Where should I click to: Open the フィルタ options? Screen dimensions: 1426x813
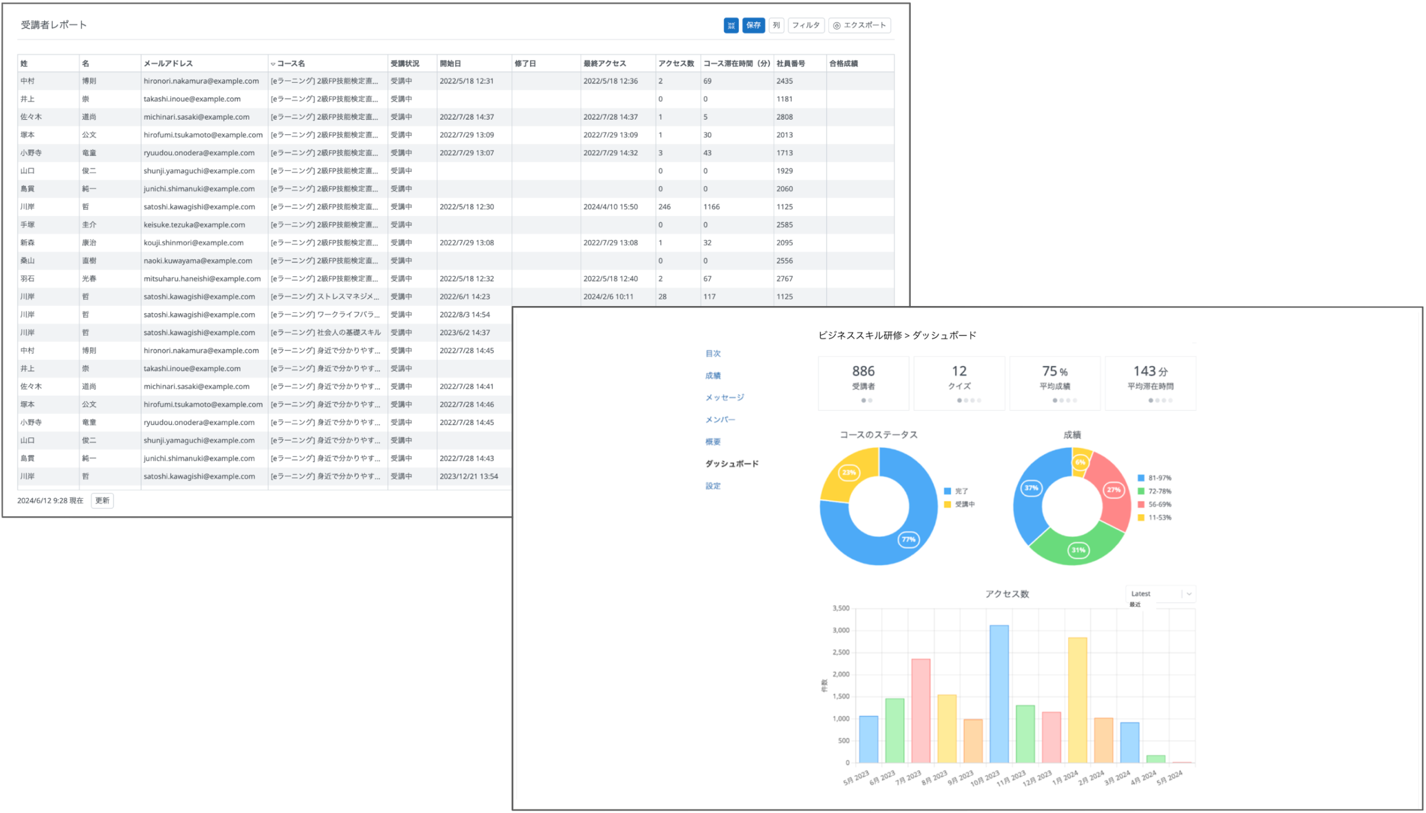(806, 25)
